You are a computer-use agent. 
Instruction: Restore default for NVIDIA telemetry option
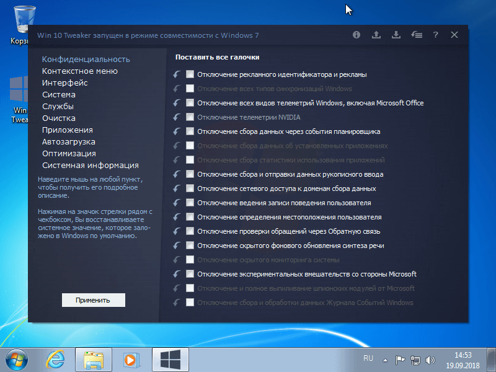pyautogui.click(x=177, y=117)
